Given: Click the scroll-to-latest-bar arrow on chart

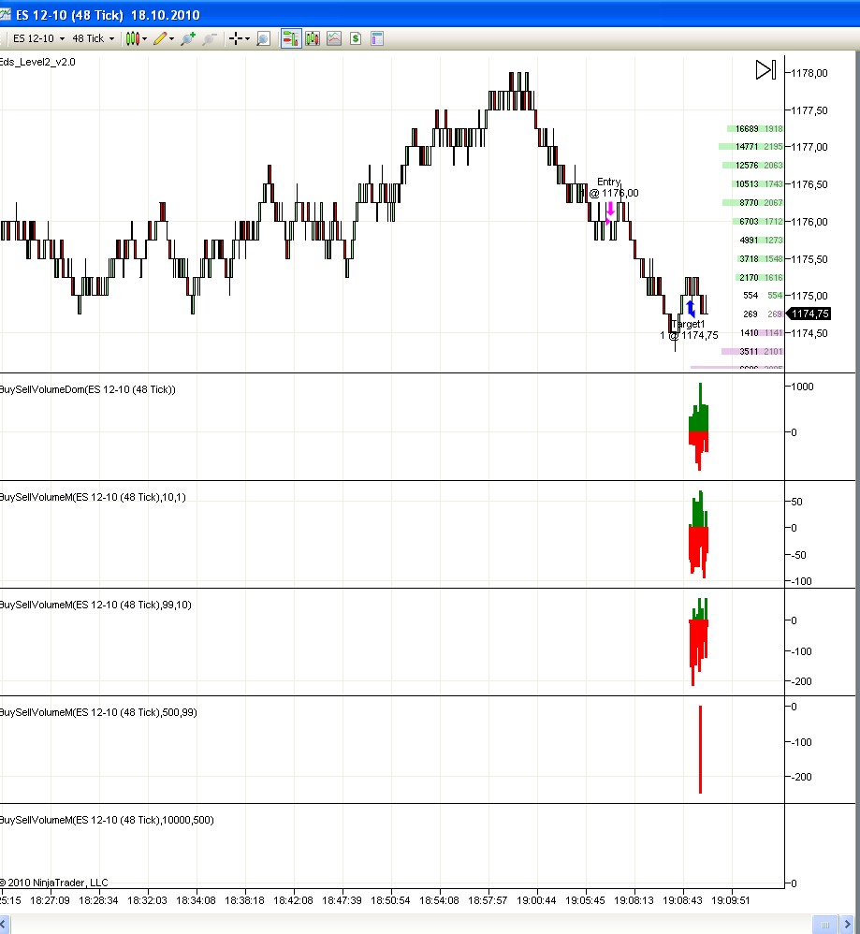Looking at the screenshot, I should pos(765,70).
